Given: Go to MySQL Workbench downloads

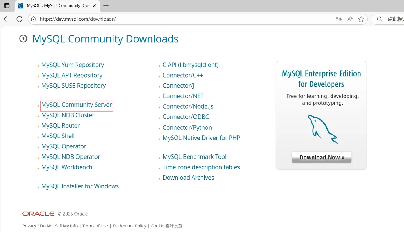Looking at the screenshot, I should coord(67,167).
